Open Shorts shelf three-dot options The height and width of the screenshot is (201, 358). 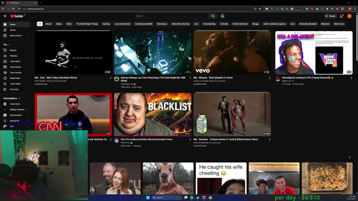(x=350, y=157)
